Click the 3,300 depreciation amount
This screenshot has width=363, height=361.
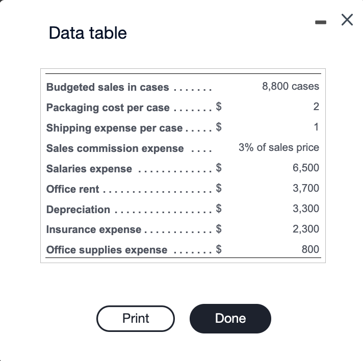point(306,209)
